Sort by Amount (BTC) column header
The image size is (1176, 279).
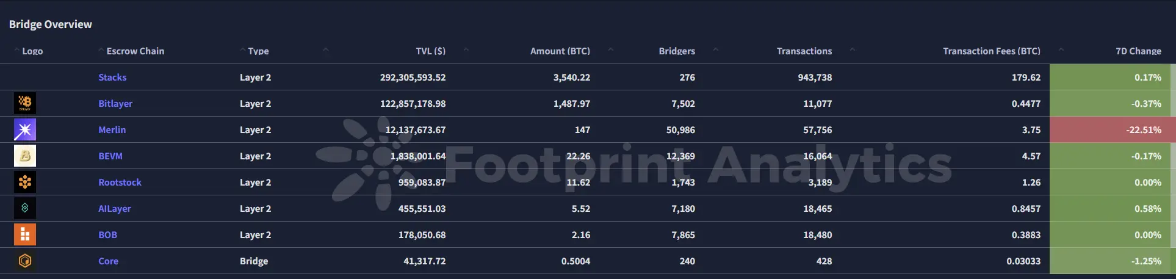click(560, 51)
